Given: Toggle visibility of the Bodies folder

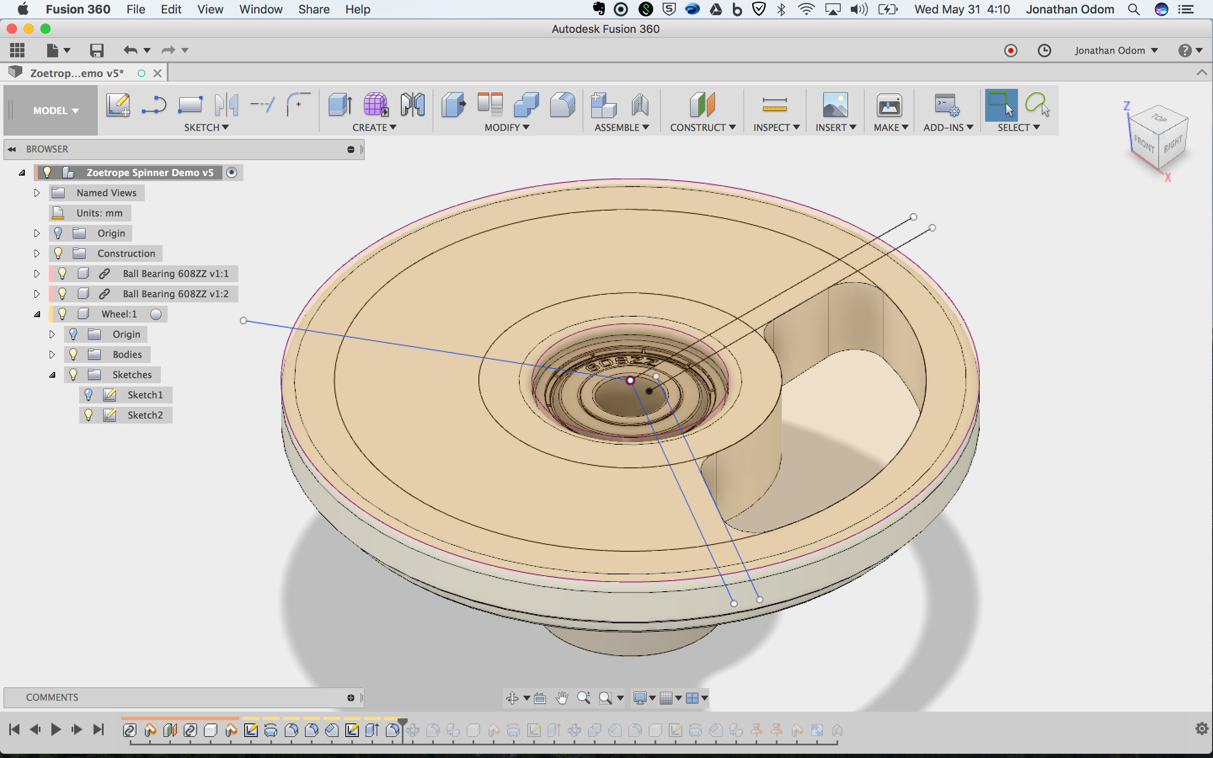Looking at the screenshot, I should [73, 355].
